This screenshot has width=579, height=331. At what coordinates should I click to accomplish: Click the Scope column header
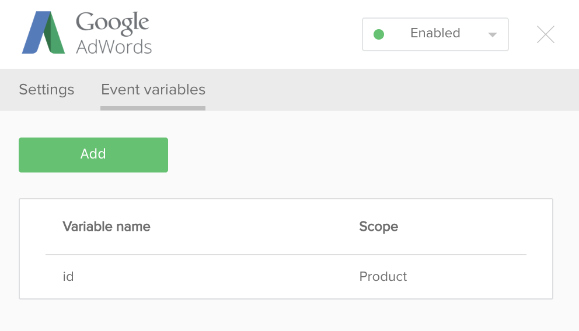point(378,226)
